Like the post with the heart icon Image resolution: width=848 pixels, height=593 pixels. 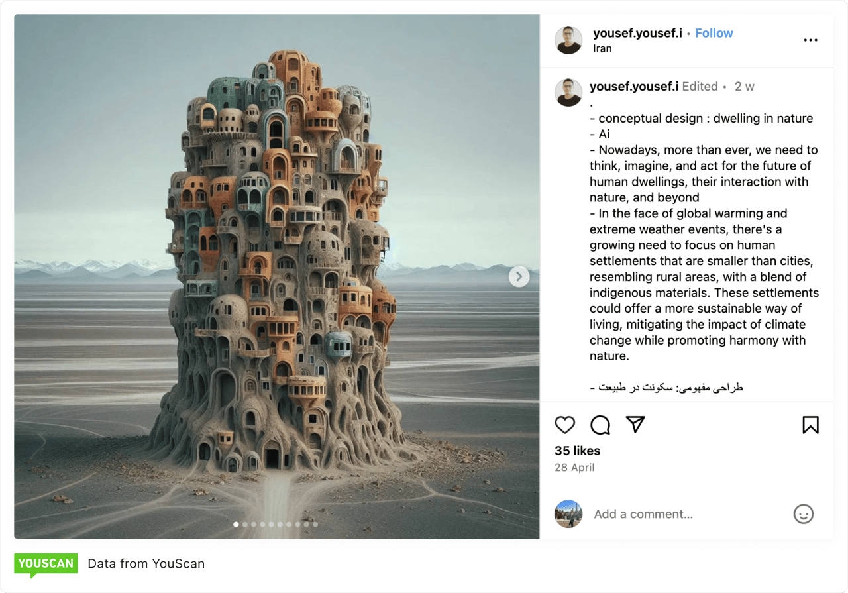(564, 425)
